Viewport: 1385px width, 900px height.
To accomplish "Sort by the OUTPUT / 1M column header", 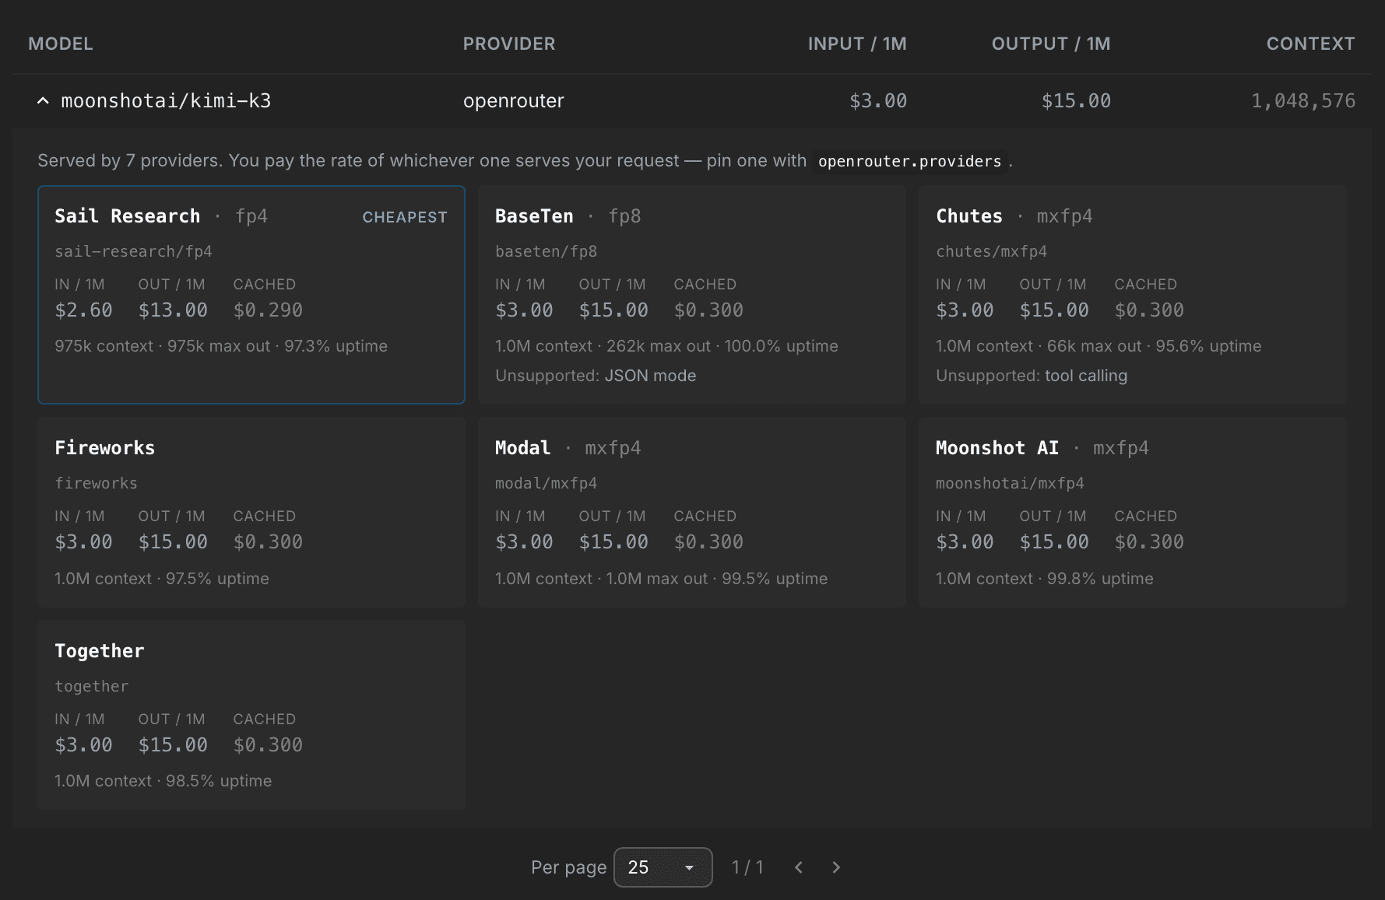I will [x=1051, y=44].
